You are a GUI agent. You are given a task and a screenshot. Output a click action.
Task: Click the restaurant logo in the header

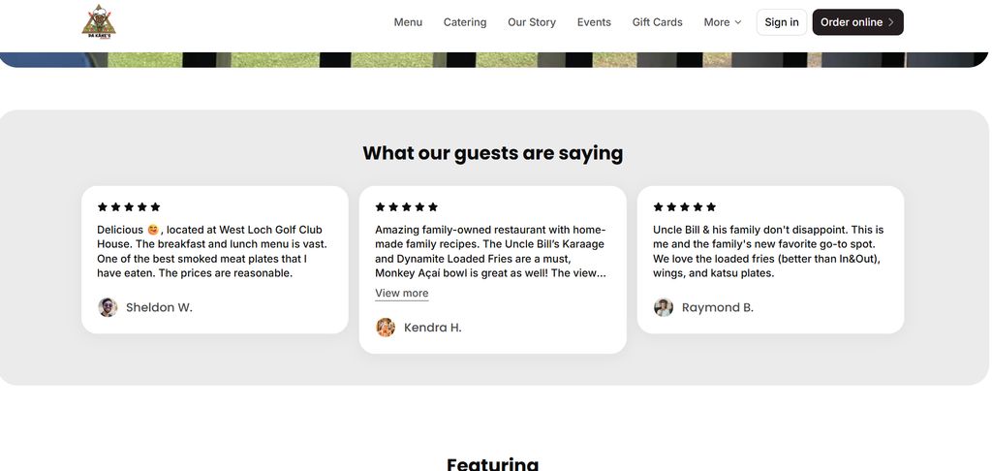99,21
